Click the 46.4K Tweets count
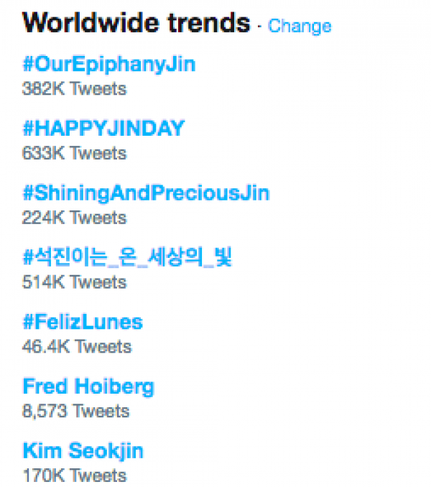The width and height of the screenshot is (431, 487). pyautogui.click(x=77, y=347)
